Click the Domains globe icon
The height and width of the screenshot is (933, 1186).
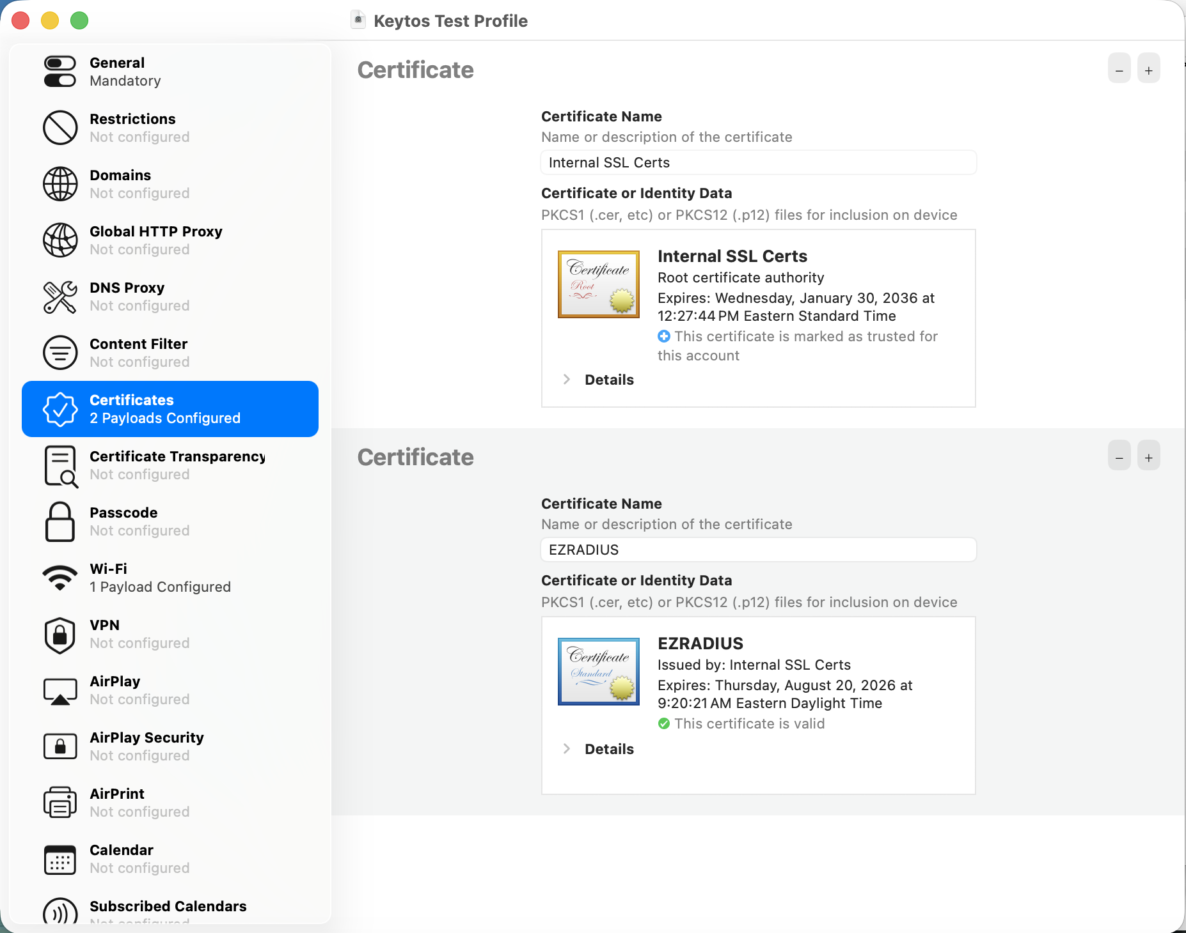point(60,184)
